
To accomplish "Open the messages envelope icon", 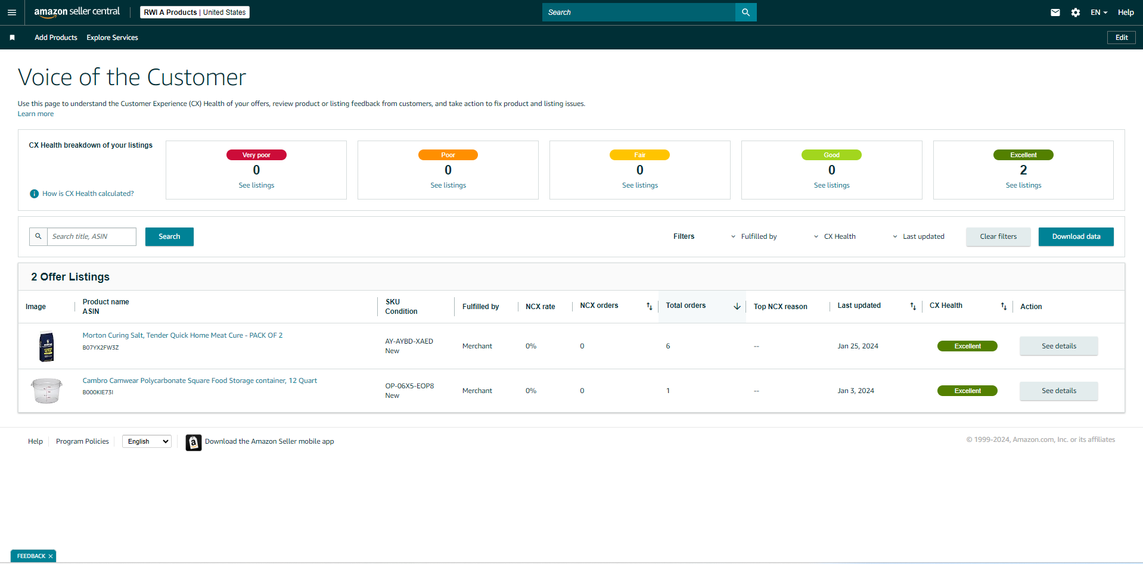I will point(1055,13).
